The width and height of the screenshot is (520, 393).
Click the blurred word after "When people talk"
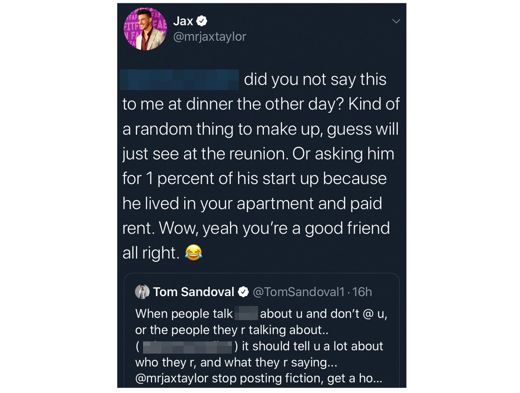(x=246, y=313)
